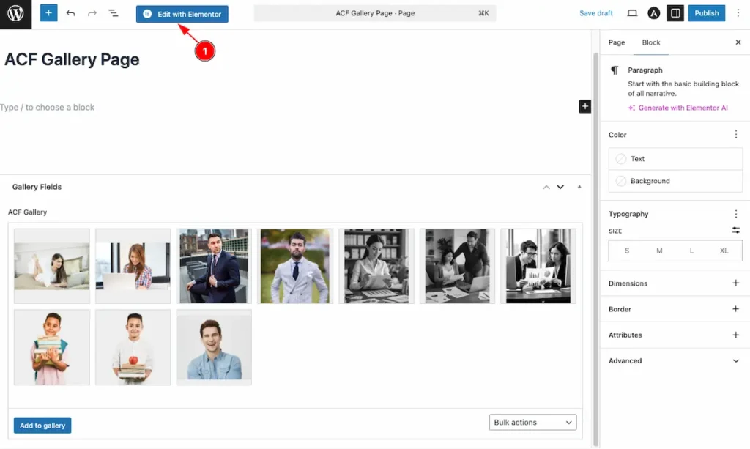Click the Edit with Elementor button
Screen dimensions: 750x449
click(182, 14)
